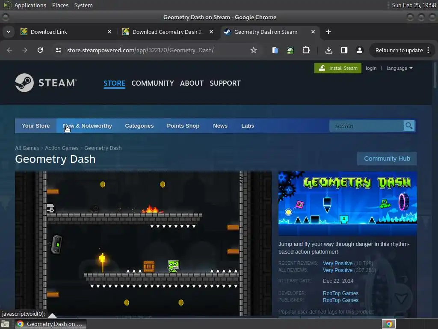Click Chrome icon at right of bottom panel

click(389, 324)
